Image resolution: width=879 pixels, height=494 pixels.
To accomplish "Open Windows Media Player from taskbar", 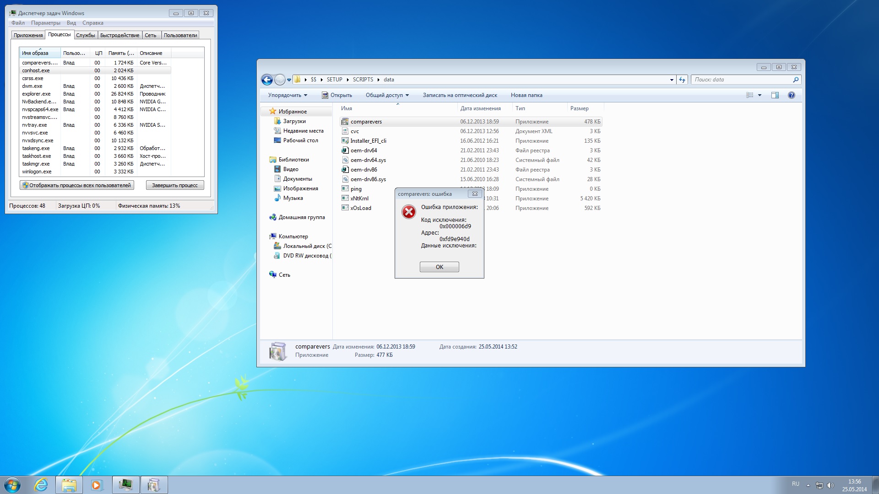I will click(x=97, y=485).
